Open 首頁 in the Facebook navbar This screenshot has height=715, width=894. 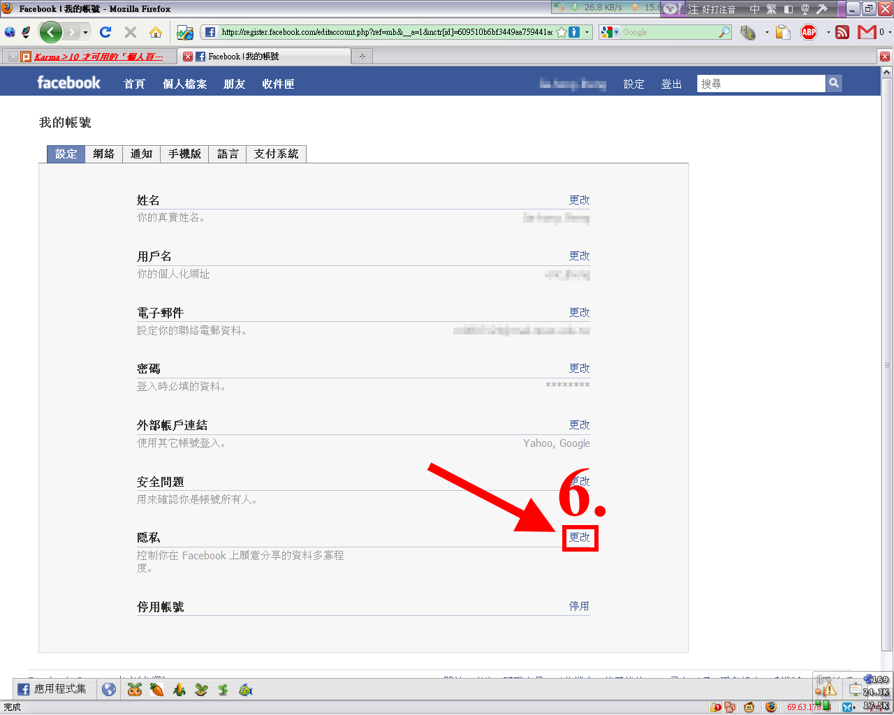tap(134, 84)
